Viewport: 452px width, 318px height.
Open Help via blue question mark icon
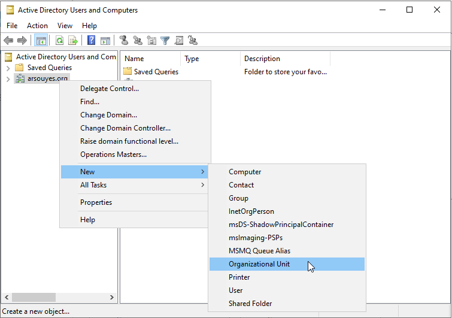91,40
